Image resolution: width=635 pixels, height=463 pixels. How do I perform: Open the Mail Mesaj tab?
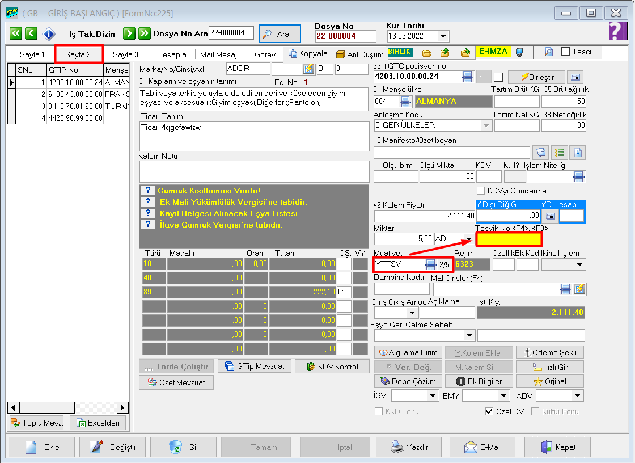pyautogui.click(x=218, y=54)
